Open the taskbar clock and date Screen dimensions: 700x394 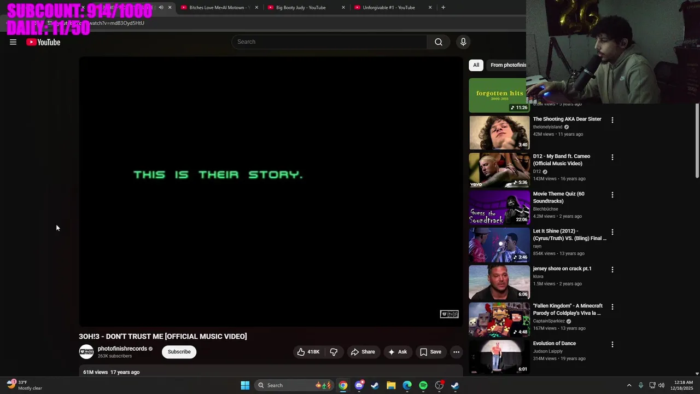(682, 385)
